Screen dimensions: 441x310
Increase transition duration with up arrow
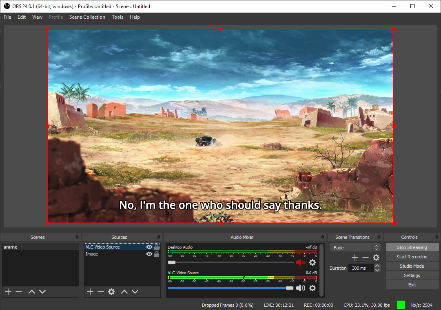(377, 266)
